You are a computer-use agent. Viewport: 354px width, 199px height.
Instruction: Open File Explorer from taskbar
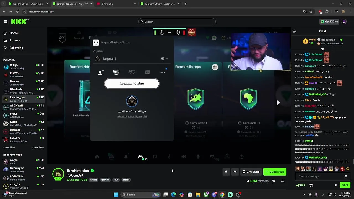198,195
